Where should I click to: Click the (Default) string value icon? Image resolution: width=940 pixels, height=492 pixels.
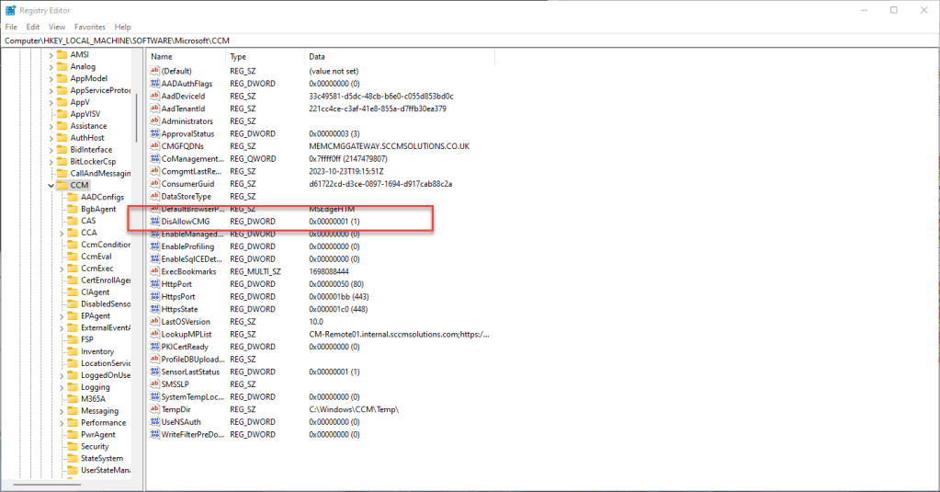[154, 71]
